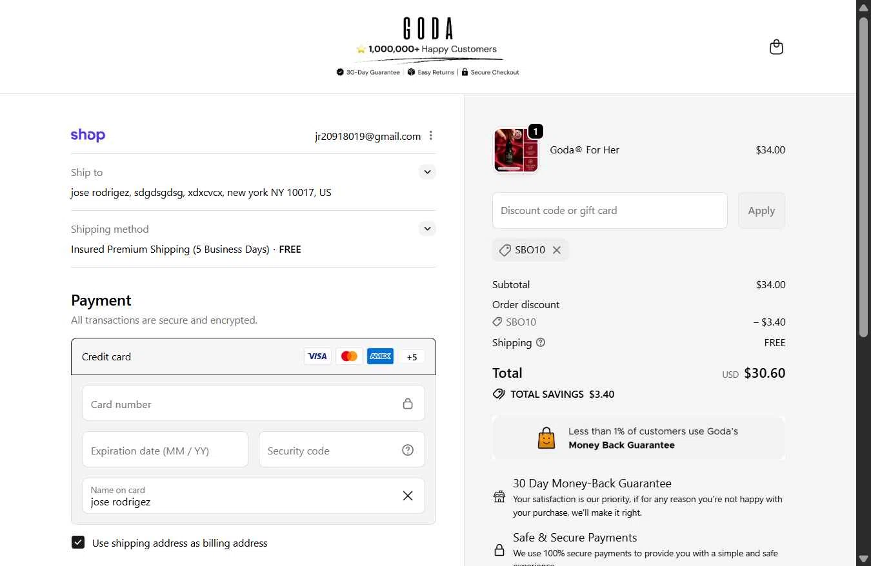Click the shipping address line text
The height and width of the screenshot is (566, 871).
point(201,192)
